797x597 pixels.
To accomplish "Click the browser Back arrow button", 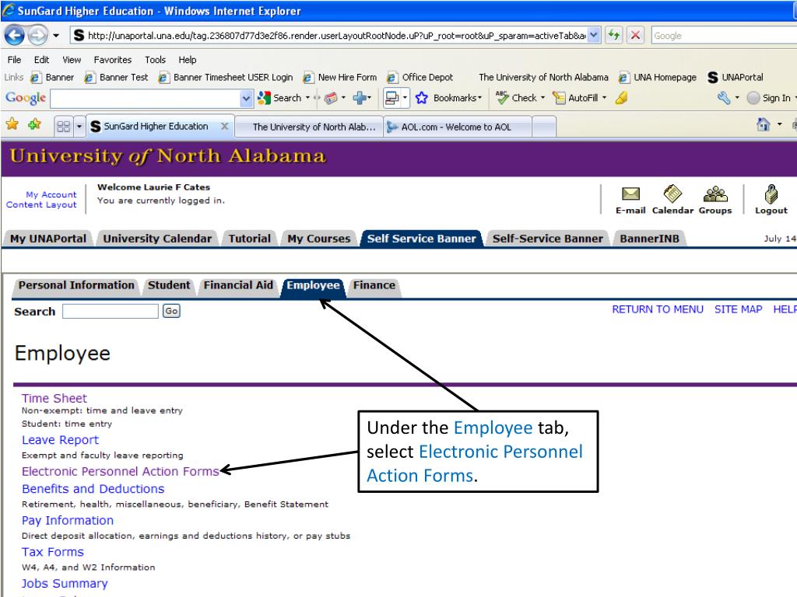I will tap(14, 36).
